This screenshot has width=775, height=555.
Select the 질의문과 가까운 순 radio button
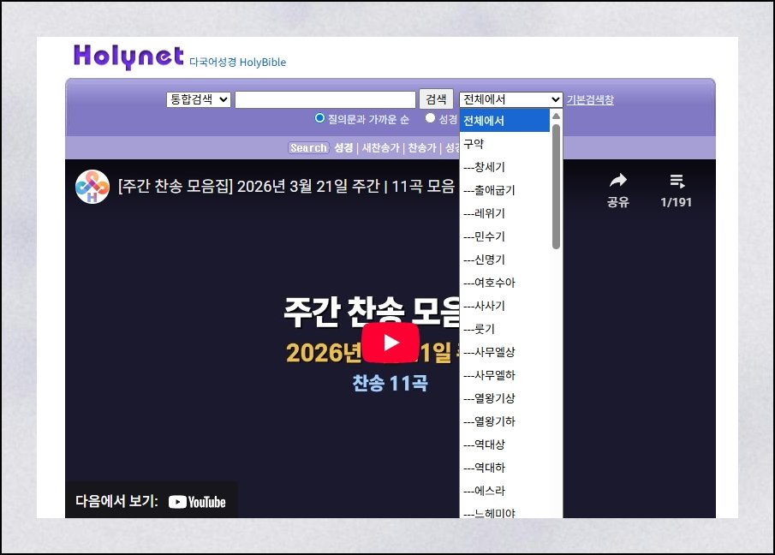coord(319,118)
